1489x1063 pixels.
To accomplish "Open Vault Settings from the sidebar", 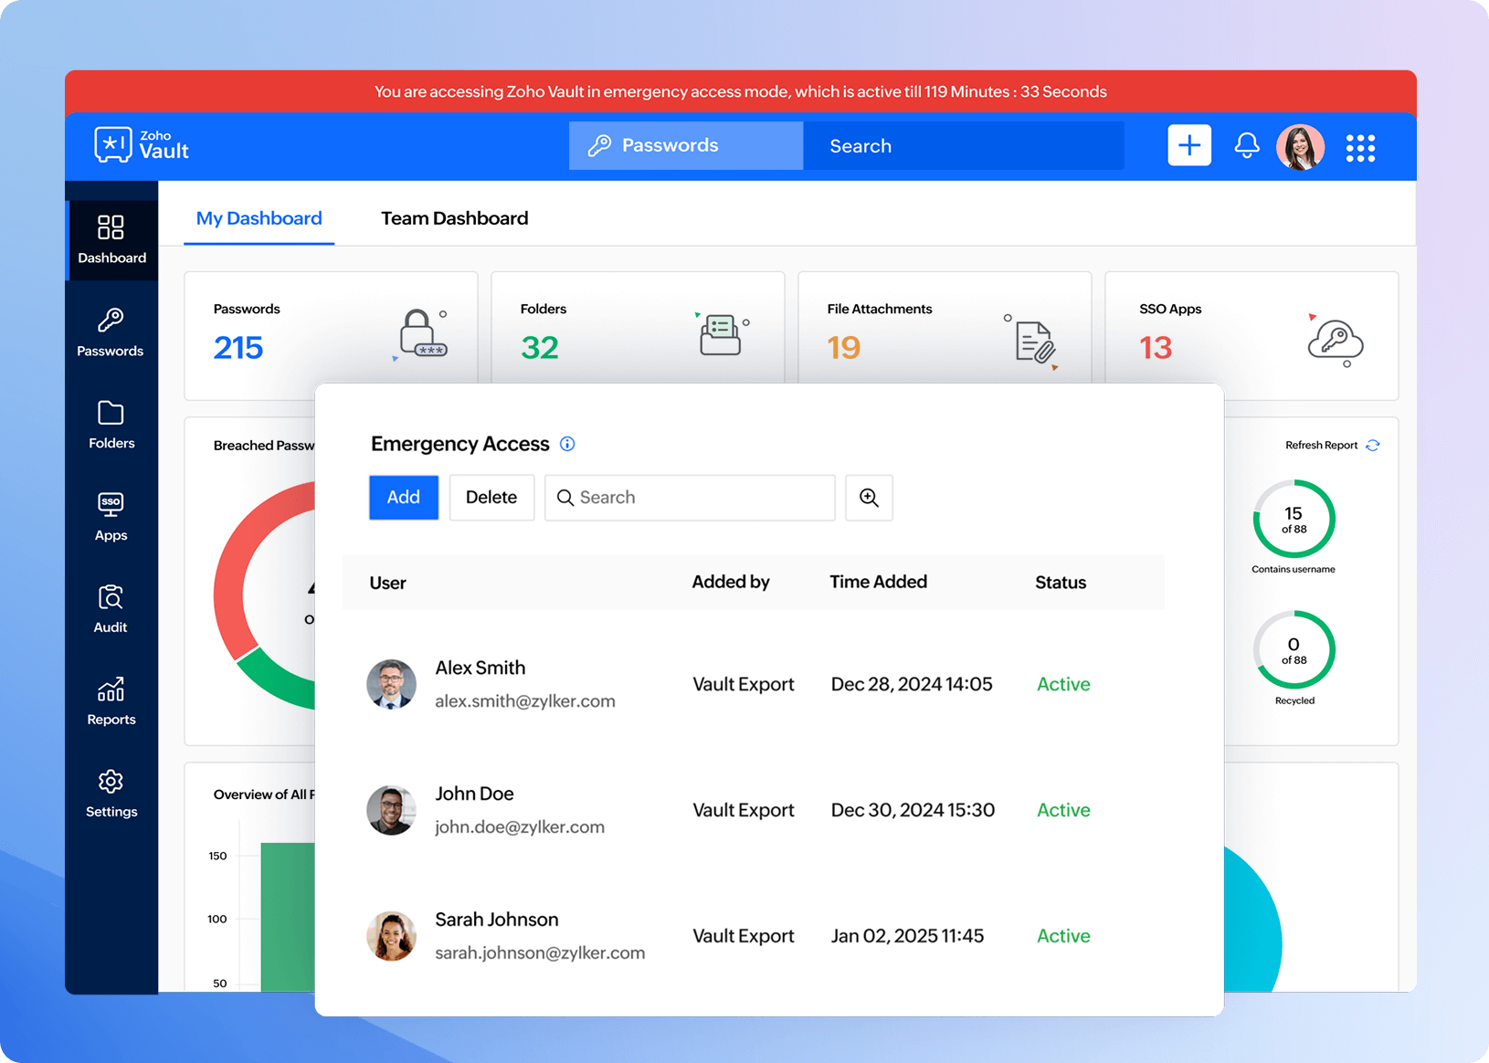I will tap(110, 793).
